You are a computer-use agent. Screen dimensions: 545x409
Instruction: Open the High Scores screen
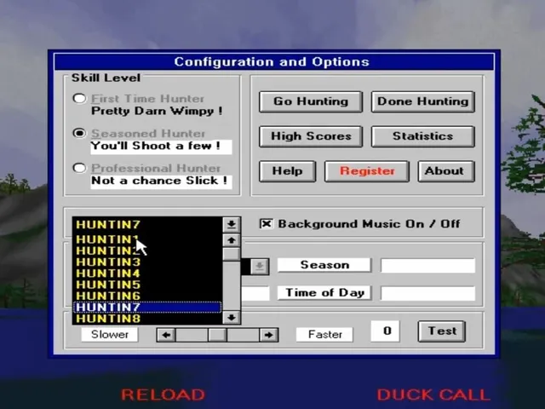311,136
